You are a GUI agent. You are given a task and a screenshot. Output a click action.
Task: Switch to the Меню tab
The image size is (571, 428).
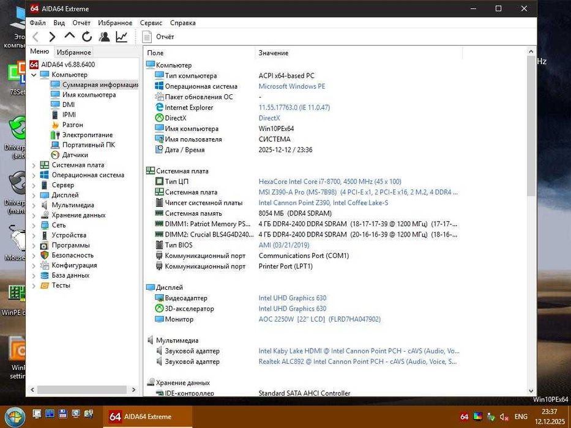tap(39, 52)
